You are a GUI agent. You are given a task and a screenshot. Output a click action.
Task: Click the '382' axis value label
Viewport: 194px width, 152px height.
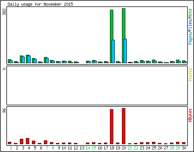coord(5,12)
